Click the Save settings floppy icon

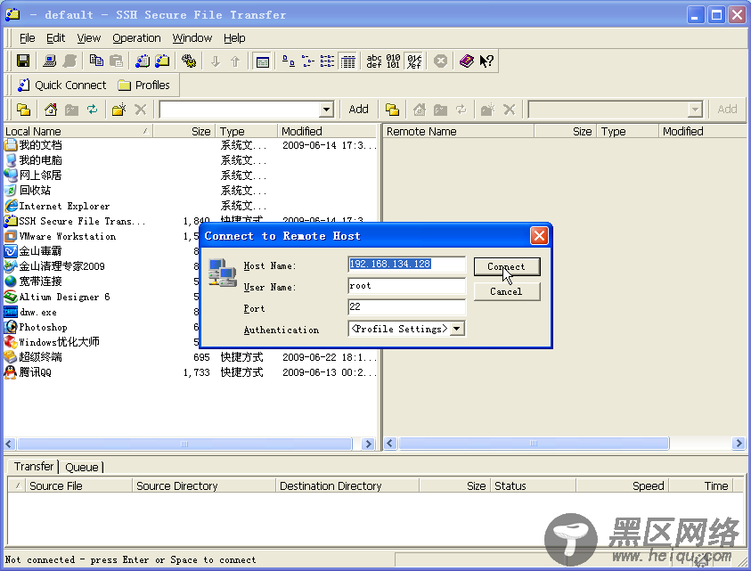tap(23, 61)
